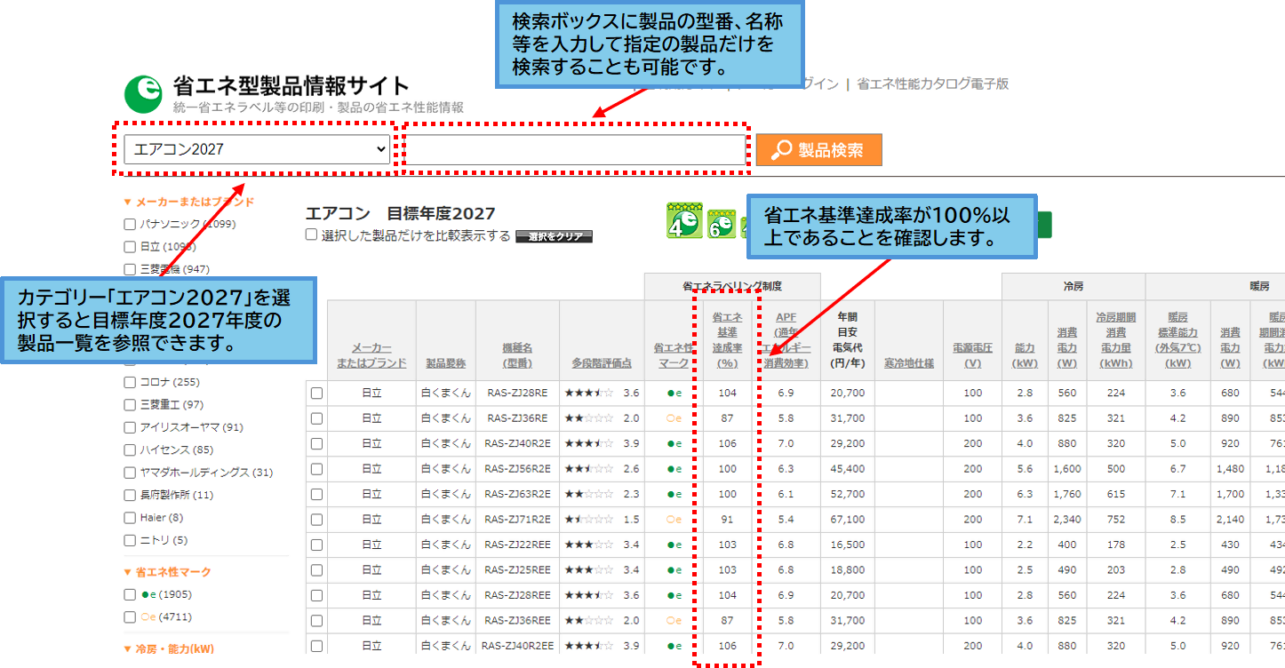
Task: Check the ハイセンス (85) filter
Action: 130,450
